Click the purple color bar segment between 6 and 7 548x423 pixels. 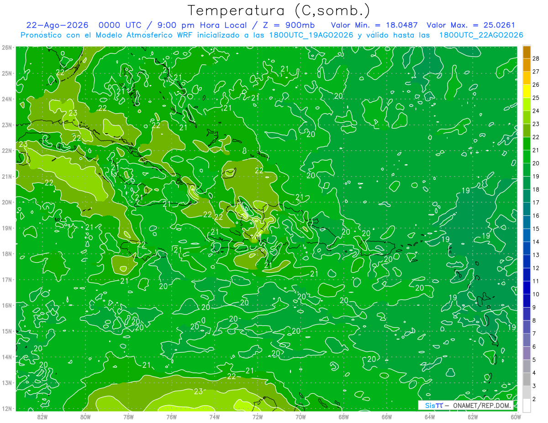(527, 340)
